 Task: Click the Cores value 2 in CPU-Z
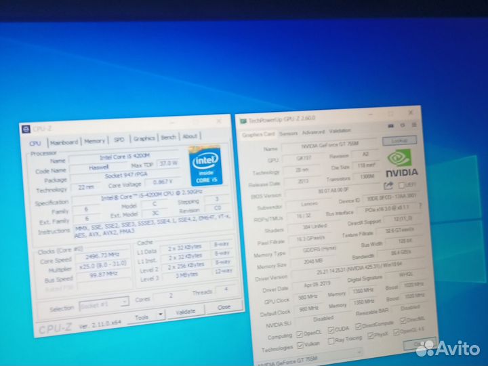(x=171, y=296)
